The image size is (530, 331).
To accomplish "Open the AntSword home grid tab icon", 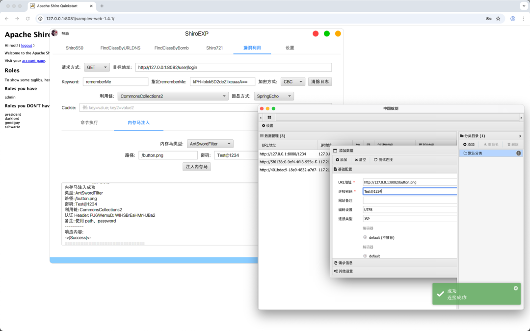I will tap(269, 117).
